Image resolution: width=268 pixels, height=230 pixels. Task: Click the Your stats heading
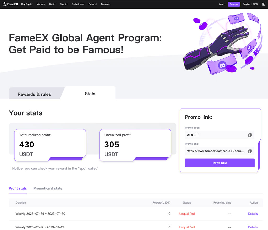pos(25,113)
